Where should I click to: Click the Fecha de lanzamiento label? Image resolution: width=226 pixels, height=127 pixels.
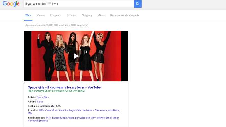tap(41, 106)
